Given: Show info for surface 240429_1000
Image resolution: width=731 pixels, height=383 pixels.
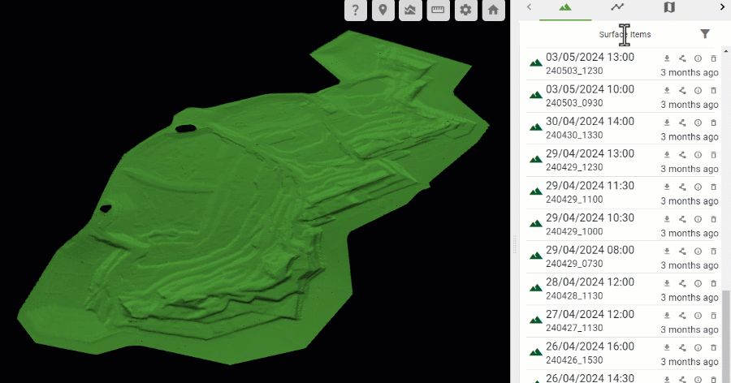Looking at the screenshot, I should pyautogui.click(x=698, y=219).
